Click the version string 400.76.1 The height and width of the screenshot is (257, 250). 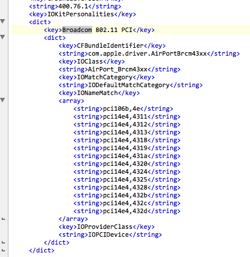click(x=73, y=6)
